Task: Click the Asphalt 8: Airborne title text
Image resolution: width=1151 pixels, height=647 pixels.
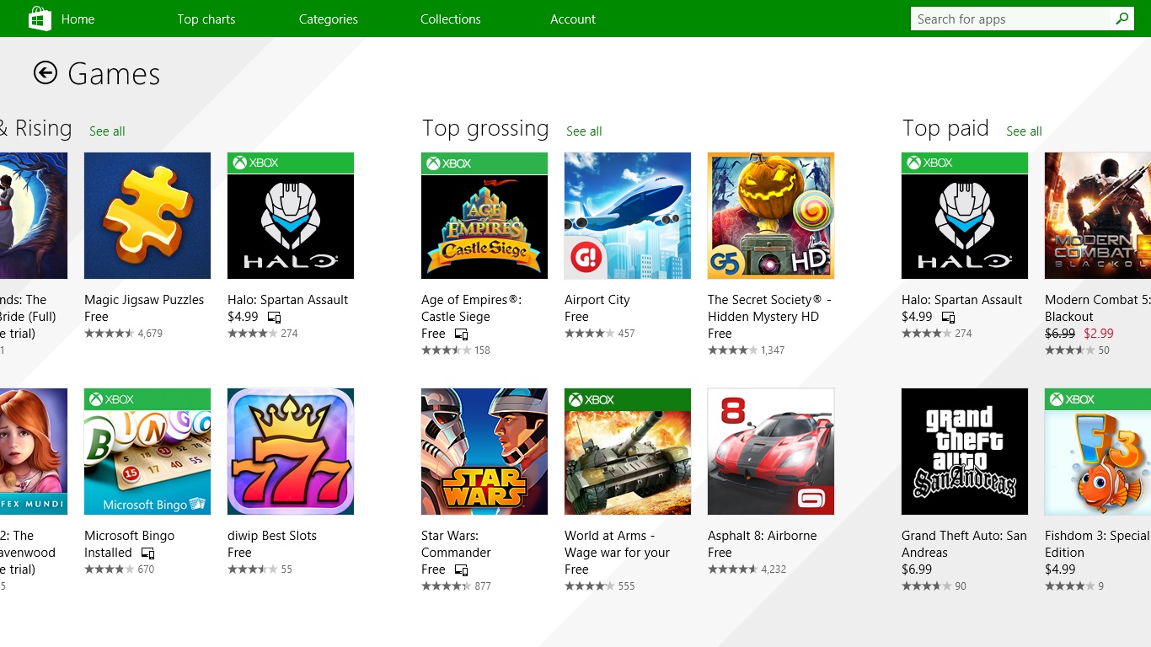Action: pyautogui.click(x=763, y=536)
